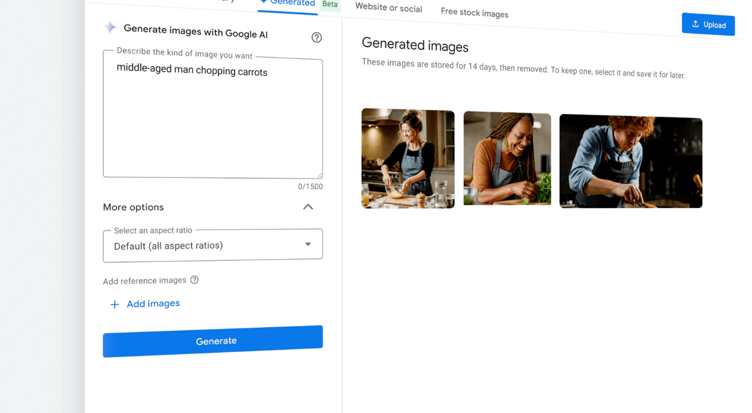752x413 pixels.
Task: Collapse the More options section
Action: point(308,207)
